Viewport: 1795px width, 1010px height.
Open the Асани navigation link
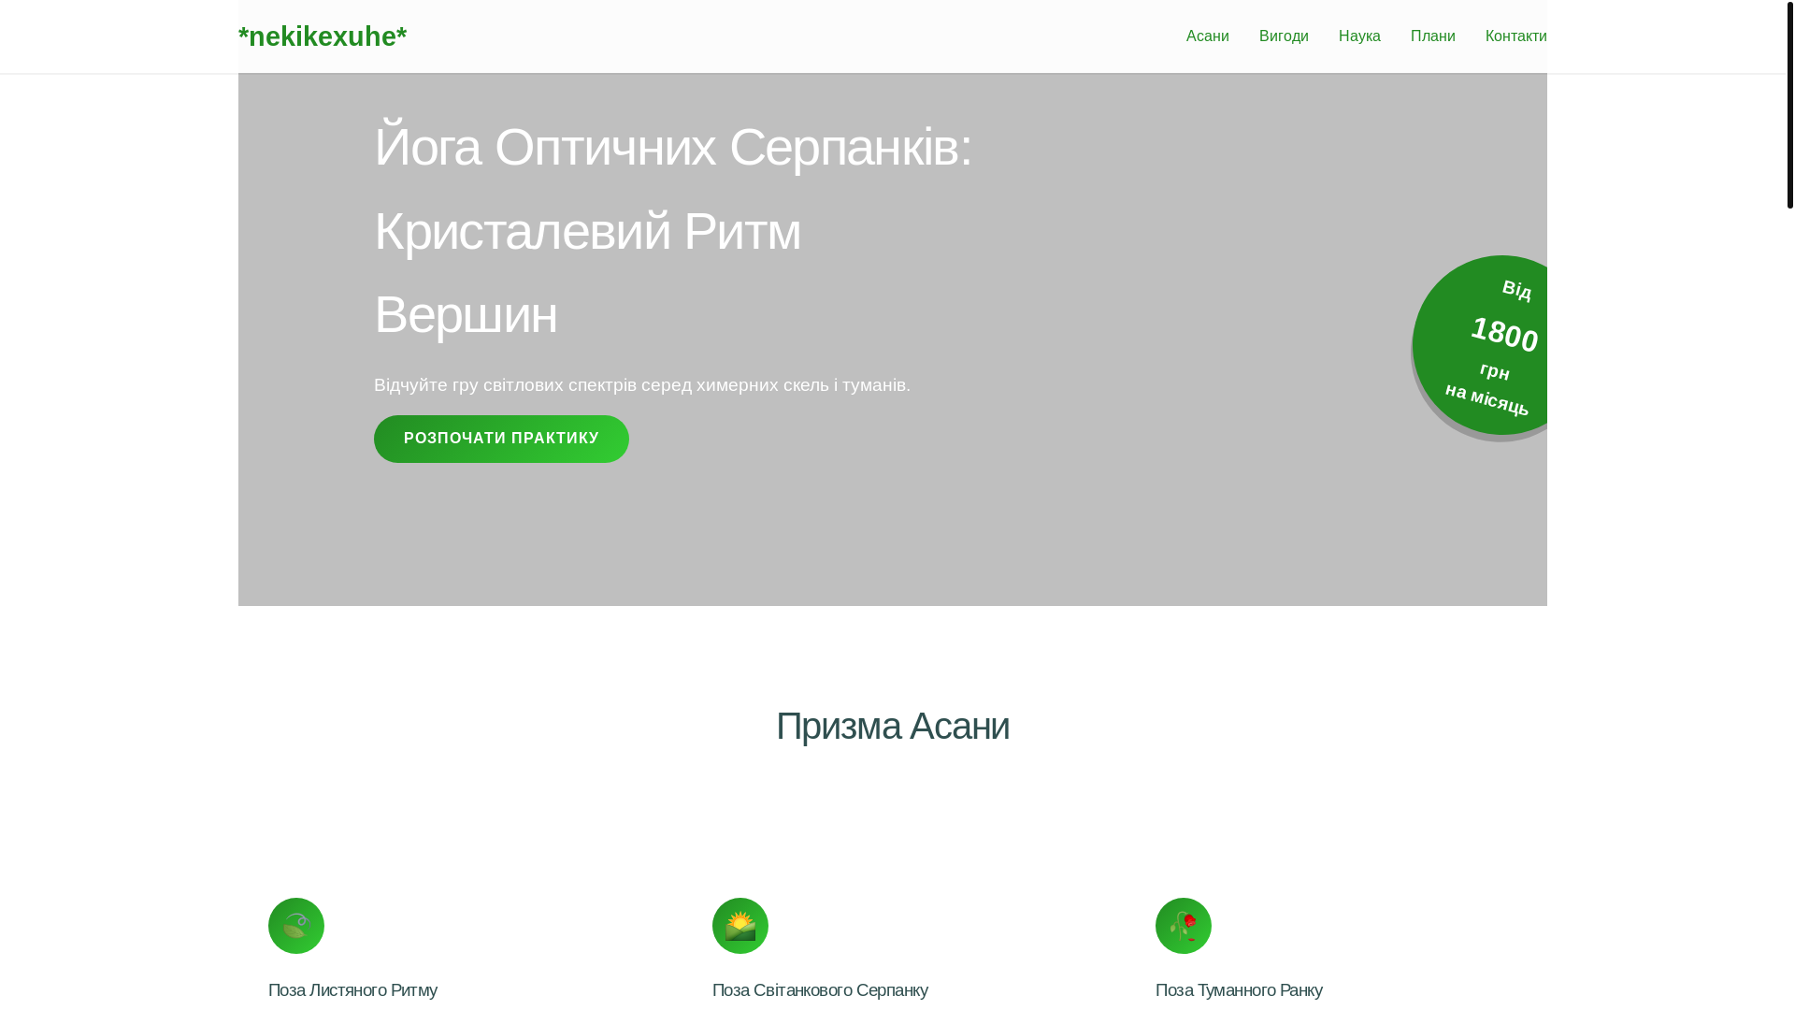point(1207,36)
